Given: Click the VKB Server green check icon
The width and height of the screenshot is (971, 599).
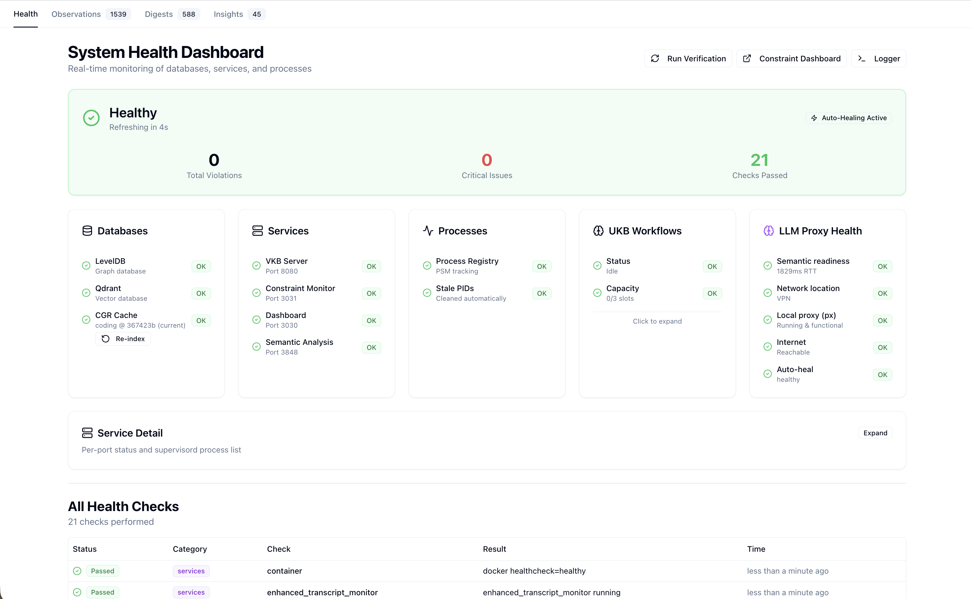Looking at the screenshot, I should pos(256,265).
